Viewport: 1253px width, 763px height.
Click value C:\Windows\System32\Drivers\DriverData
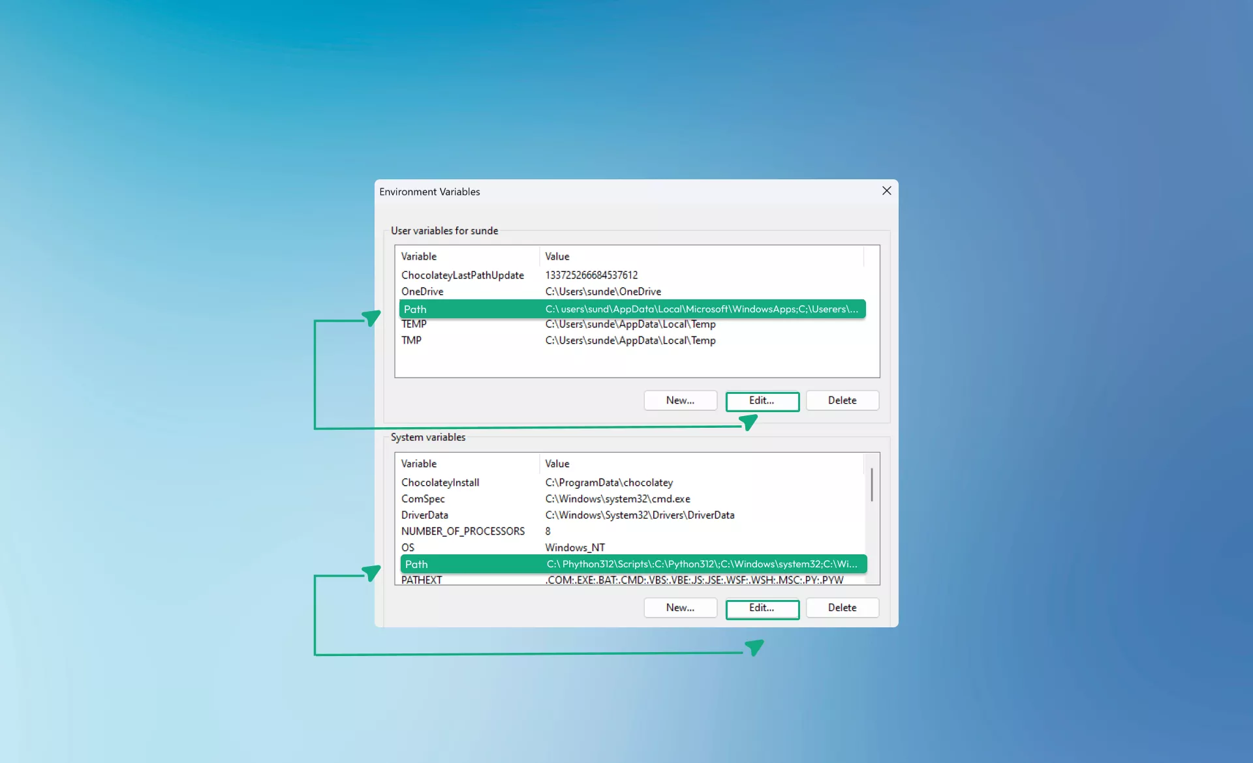click(x=640, y=515)
